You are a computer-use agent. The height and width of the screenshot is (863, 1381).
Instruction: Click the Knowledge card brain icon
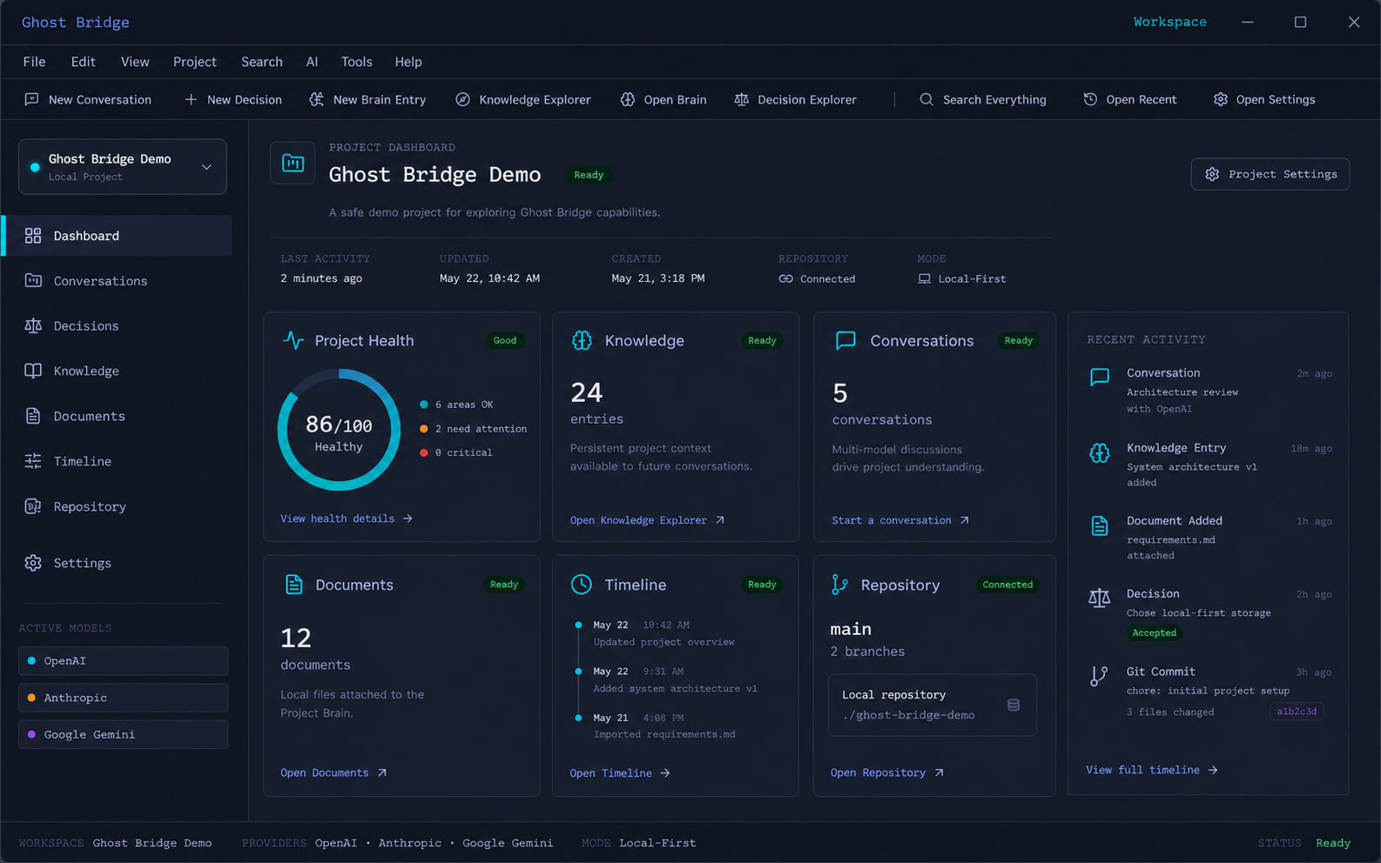(582, 340)
